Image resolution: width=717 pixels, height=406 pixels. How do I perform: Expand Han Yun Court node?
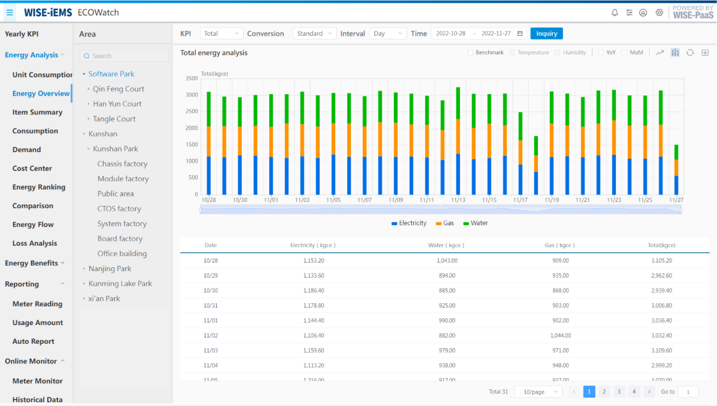pos(89,104)
